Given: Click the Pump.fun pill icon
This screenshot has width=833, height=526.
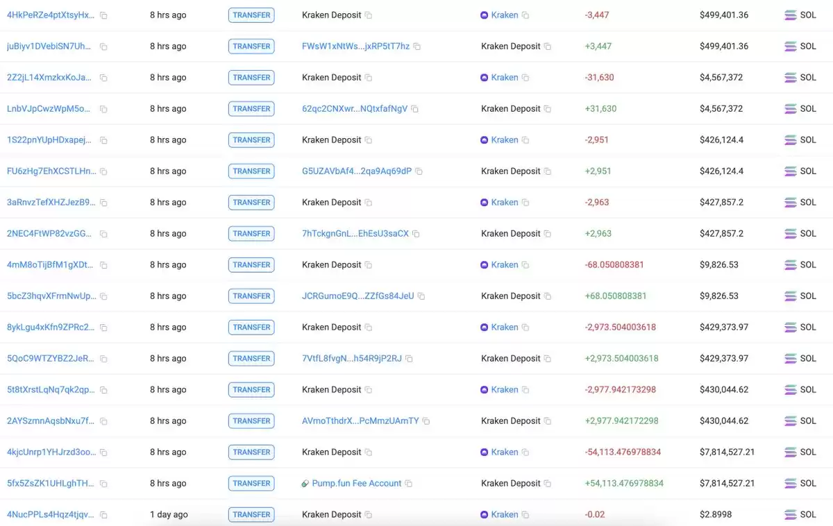Looking at the screenshot, I should pos(305,484).
